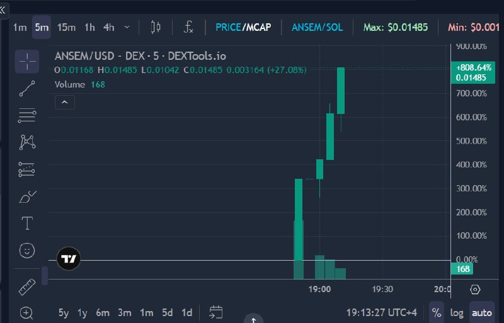
Task: Expand more timeframe options dropdown
Action: coord(127,27)
